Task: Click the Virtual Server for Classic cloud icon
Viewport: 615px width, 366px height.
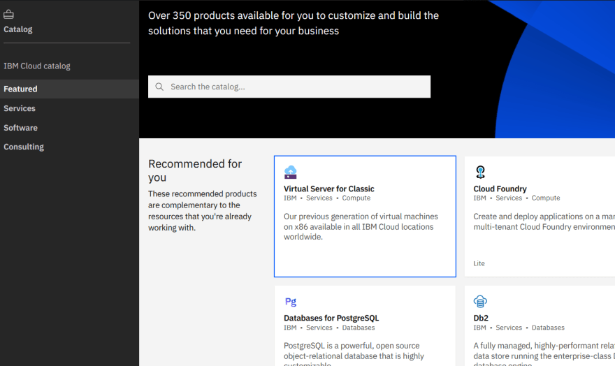Action: point(290,172)
